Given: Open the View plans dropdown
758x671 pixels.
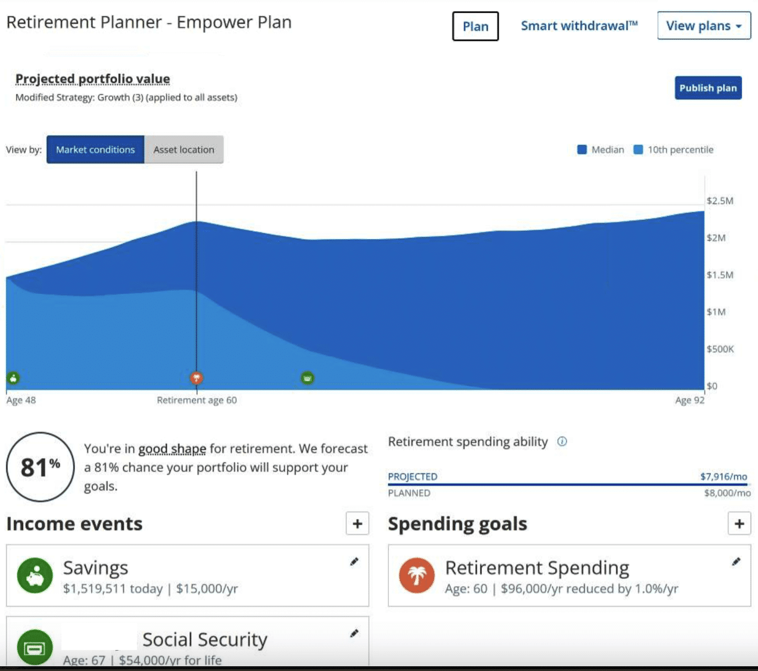Looking at the screenshot, I should pyautogui.click(x=703, y=25).
